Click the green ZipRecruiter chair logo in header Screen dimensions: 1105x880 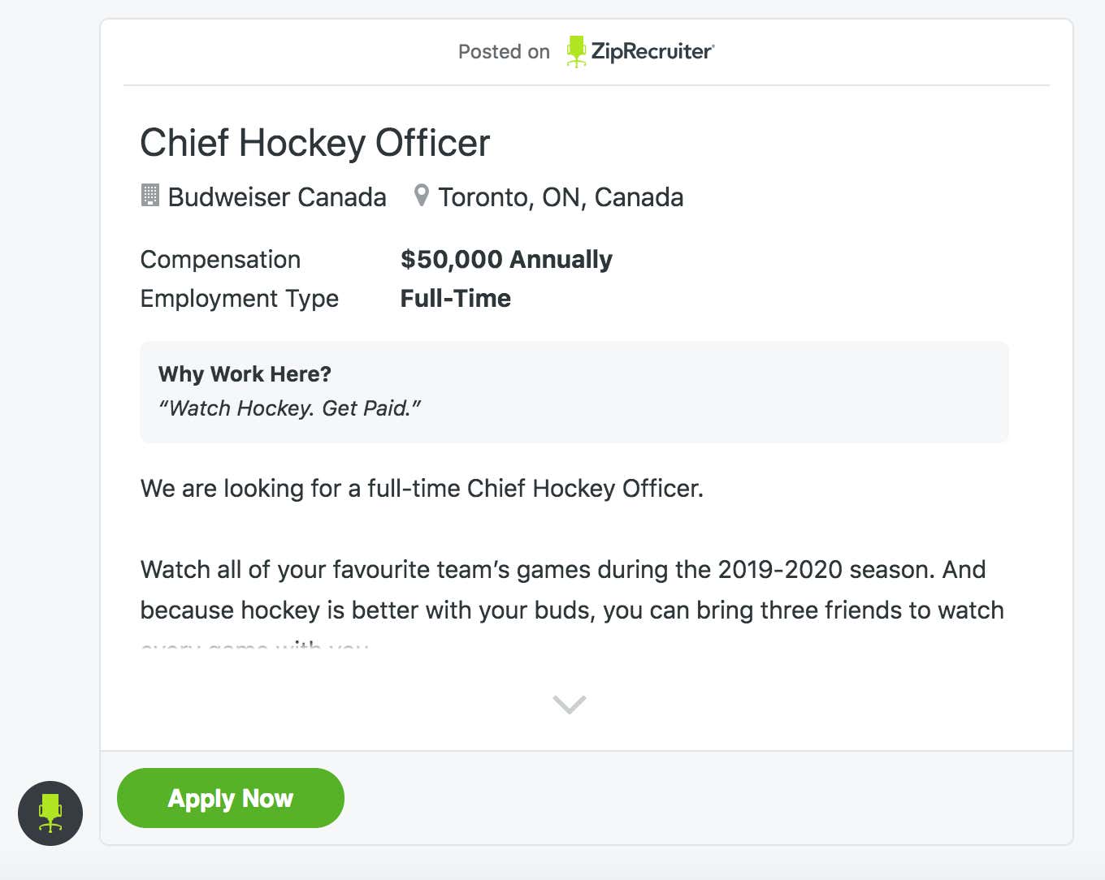click(x=576, y=51)
